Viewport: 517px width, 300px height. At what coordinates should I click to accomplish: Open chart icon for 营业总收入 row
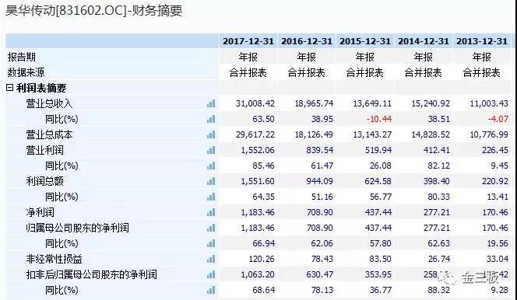211,103
